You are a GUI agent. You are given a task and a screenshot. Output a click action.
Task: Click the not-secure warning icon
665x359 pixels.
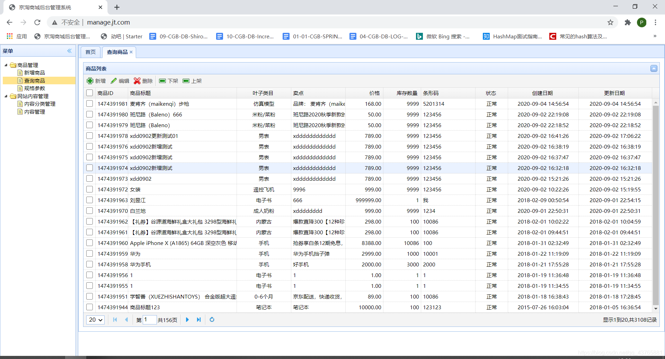pos(55,22)
